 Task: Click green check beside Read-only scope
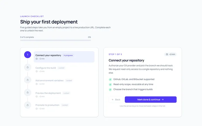[110, 85]
